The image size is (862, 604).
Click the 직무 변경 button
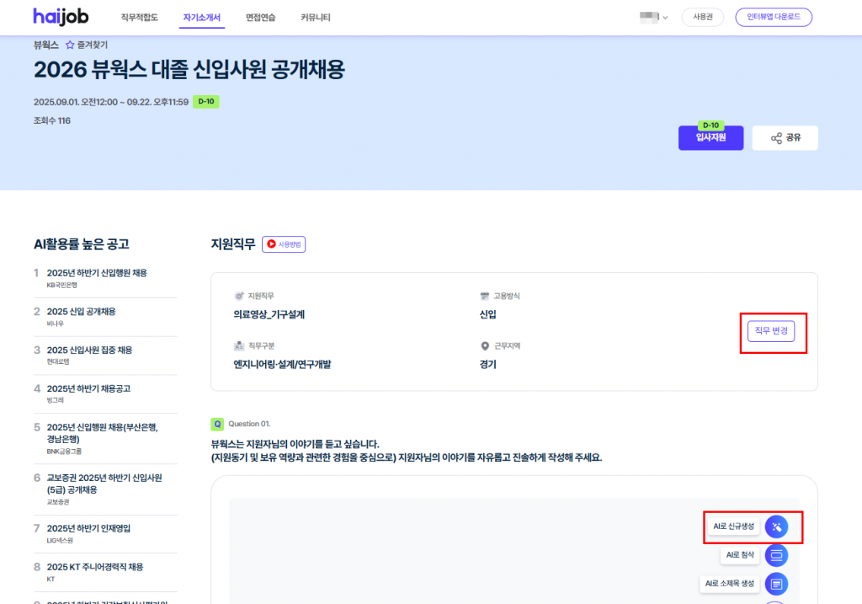[771, 331]
